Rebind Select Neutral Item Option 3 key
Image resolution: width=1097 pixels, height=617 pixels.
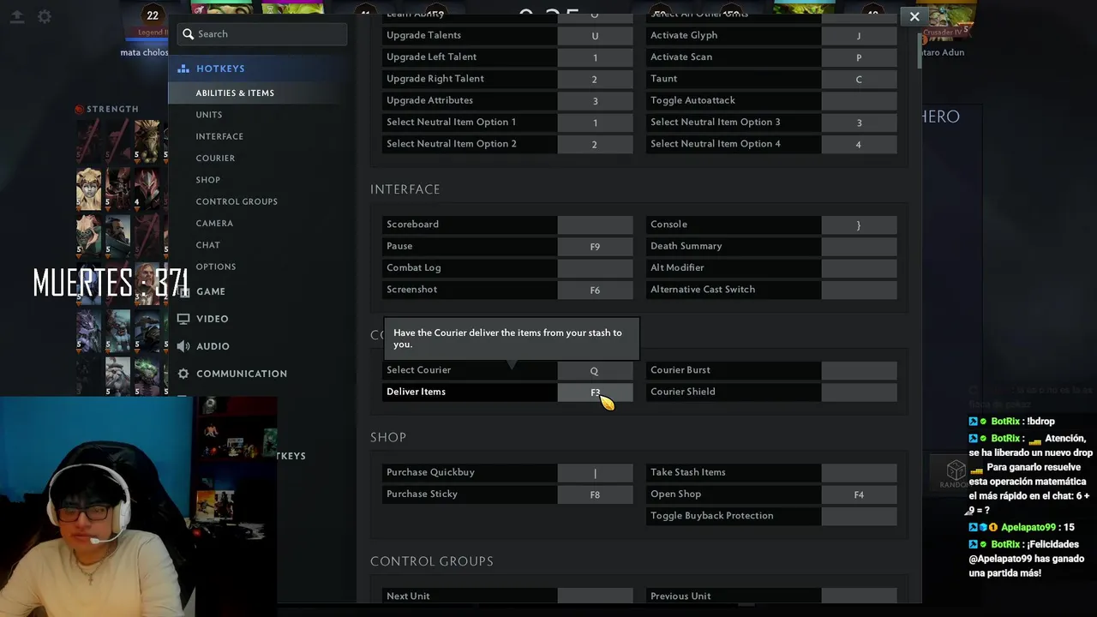pos(859,123)
